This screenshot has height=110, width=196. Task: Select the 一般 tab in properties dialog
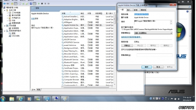click(122, 9)
